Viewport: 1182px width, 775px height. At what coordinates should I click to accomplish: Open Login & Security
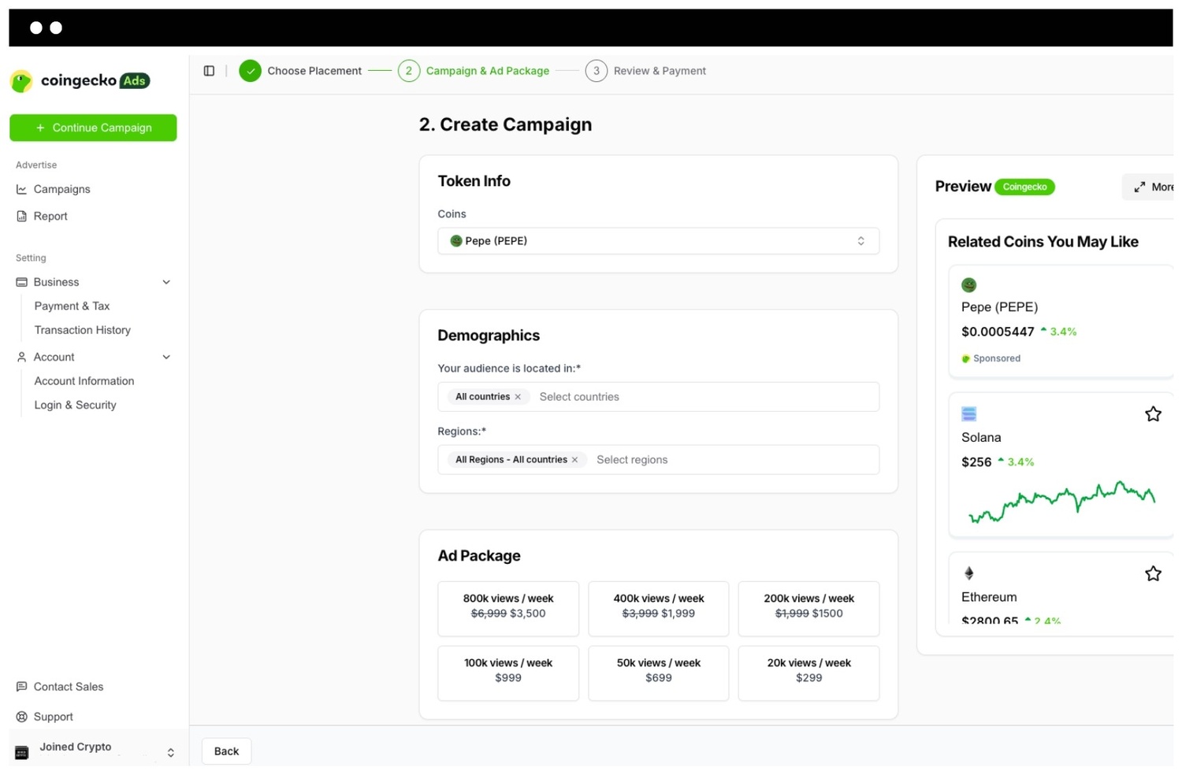click(75, 405)
